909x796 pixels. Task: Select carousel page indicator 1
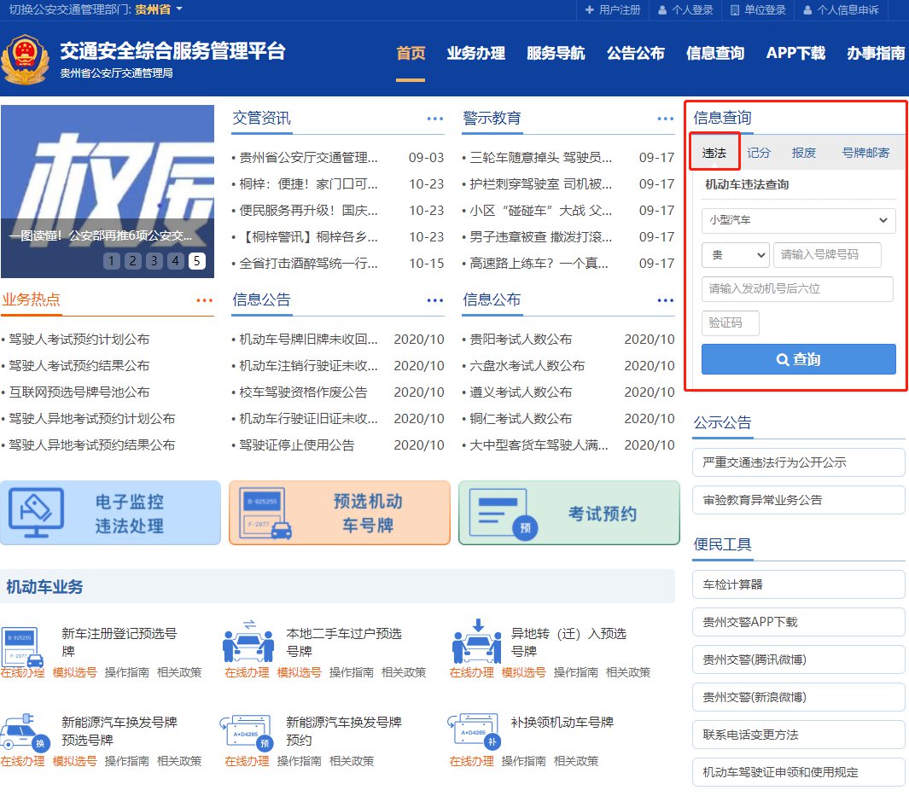point(112,261)
